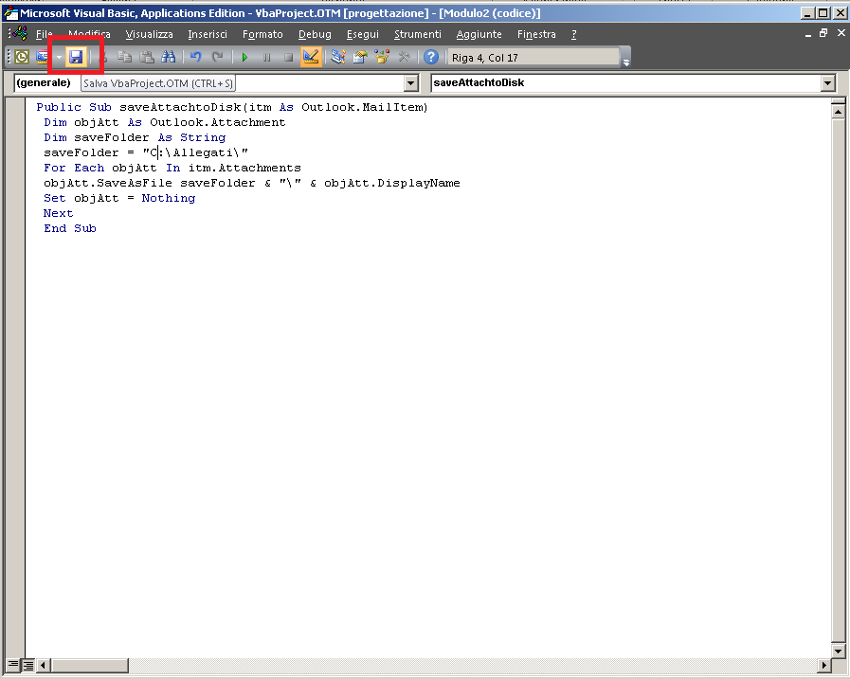
Task: Click the "End Sub" code line
Action: point(70,228)
